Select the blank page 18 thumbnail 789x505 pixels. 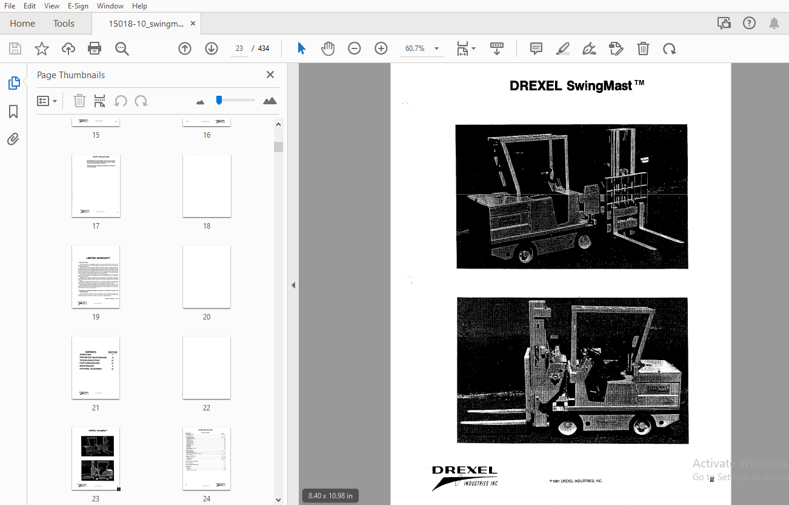point(207,186)
